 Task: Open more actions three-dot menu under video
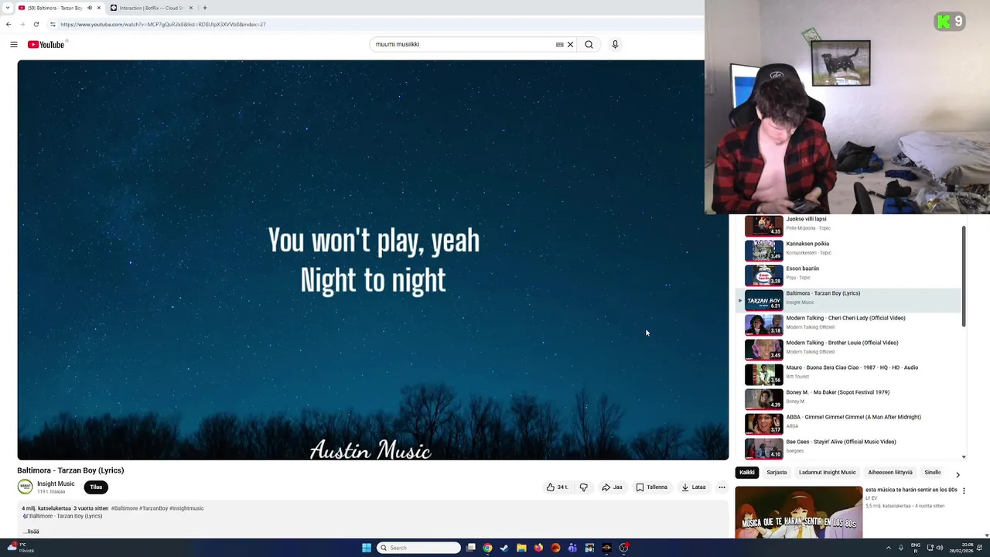click(722, 487)
